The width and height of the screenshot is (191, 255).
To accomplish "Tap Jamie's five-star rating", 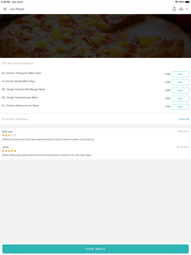I will (9, 151).
